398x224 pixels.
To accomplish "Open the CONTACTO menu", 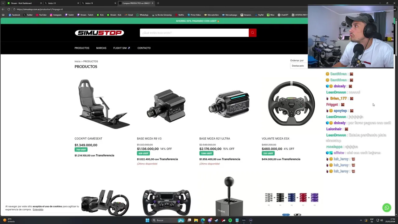I will [144, 48].
